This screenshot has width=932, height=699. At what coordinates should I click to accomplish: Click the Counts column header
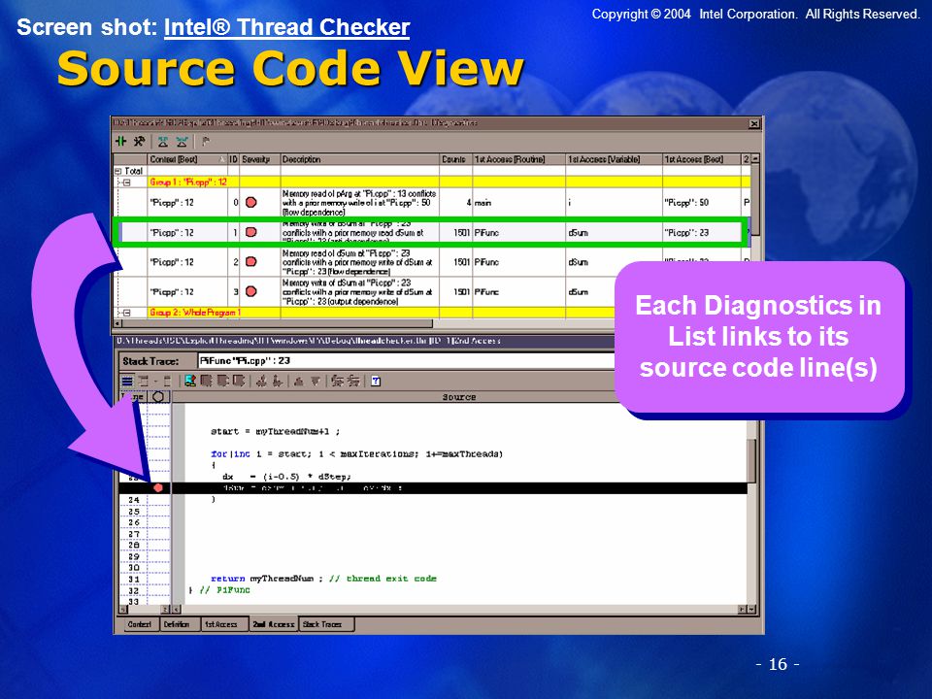pos(456,159)
